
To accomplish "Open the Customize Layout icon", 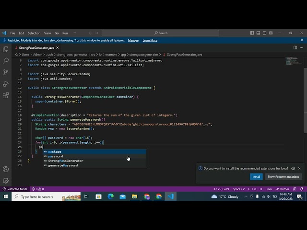I will 271,33.
